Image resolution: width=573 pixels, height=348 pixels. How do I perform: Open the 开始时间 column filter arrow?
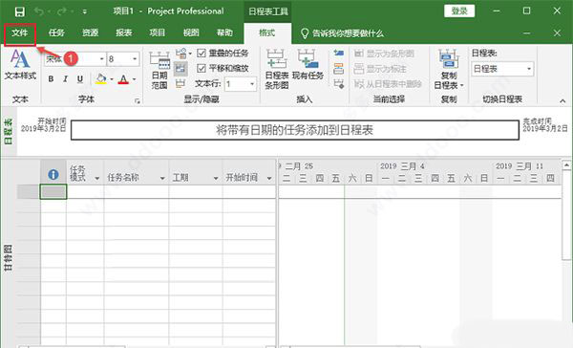click(269, 178)
